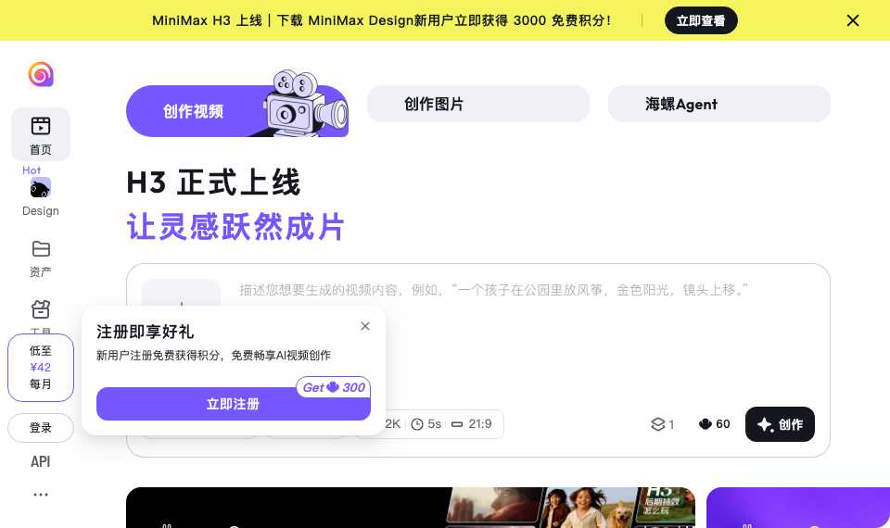The height and width of the screenshot is (528, 890).
Task: Open the 21:9 aspect ratio setting
Action: (x=472, y=424)
